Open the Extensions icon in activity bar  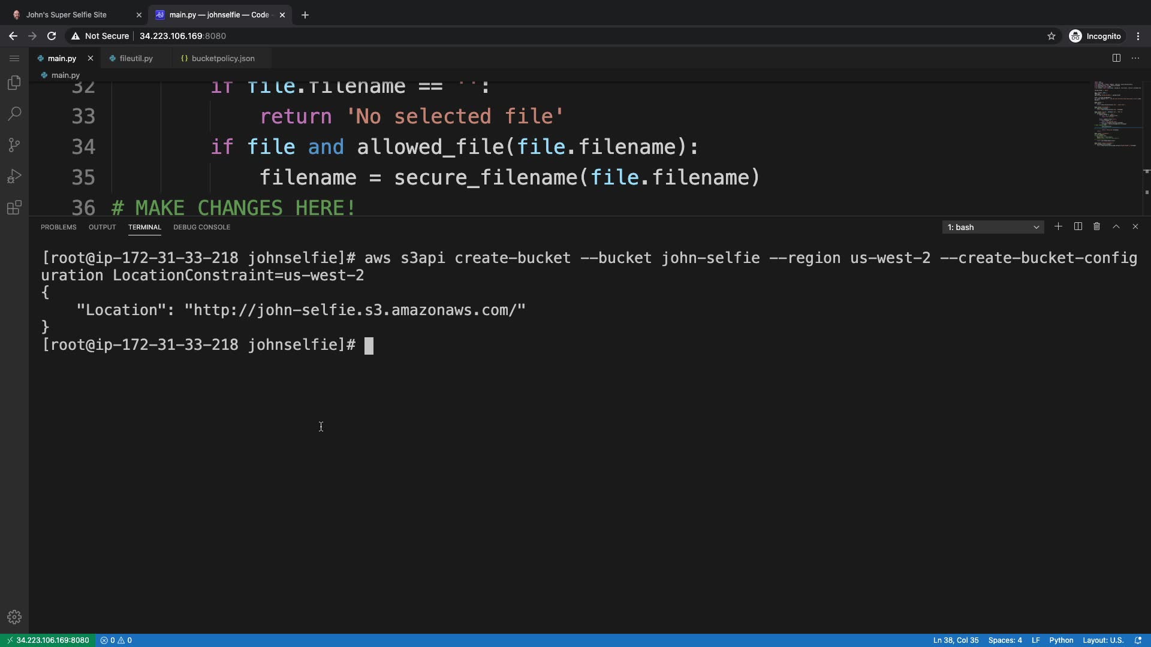(14, 208)
